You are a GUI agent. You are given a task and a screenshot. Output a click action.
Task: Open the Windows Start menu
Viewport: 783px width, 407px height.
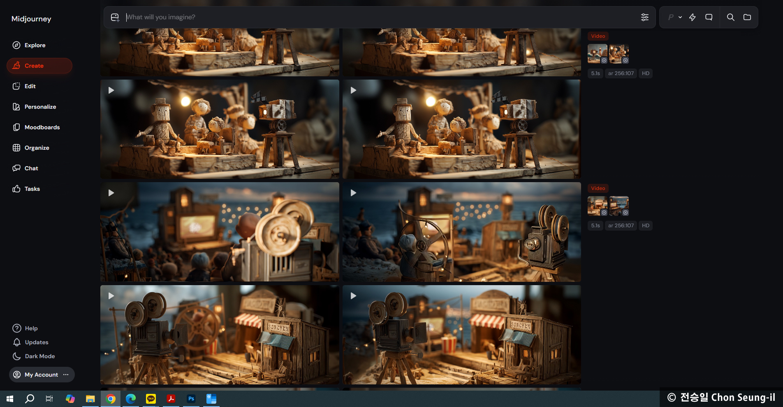[x=10, y=399]
